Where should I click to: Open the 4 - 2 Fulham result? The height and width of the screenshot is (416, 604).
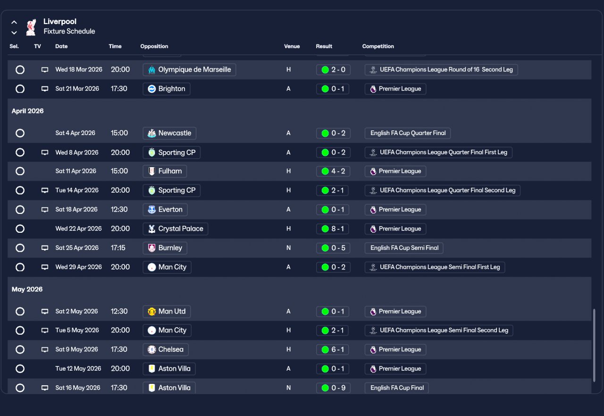pyautogui.click(x=333, y=171)
